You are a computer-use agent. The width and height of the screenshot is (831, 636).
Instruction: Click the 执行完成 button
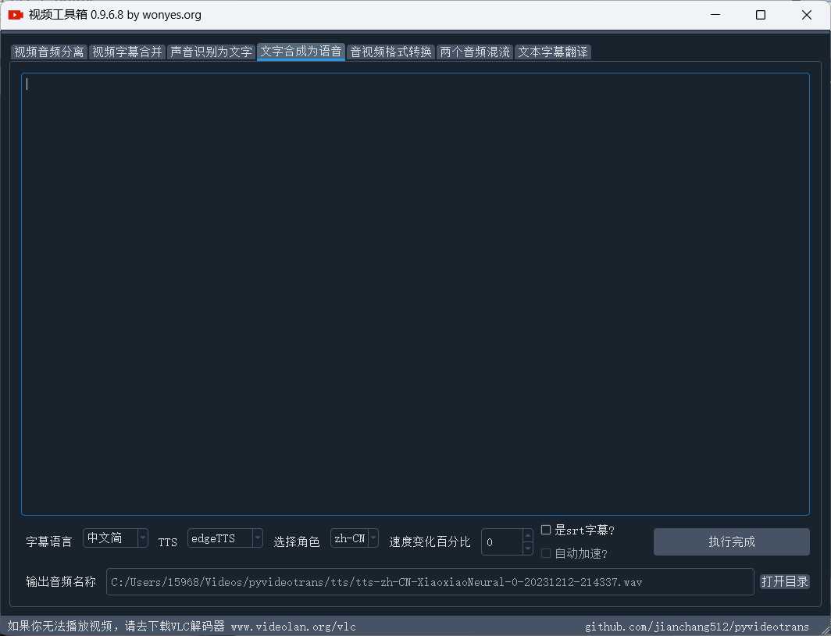click(731, 541)
